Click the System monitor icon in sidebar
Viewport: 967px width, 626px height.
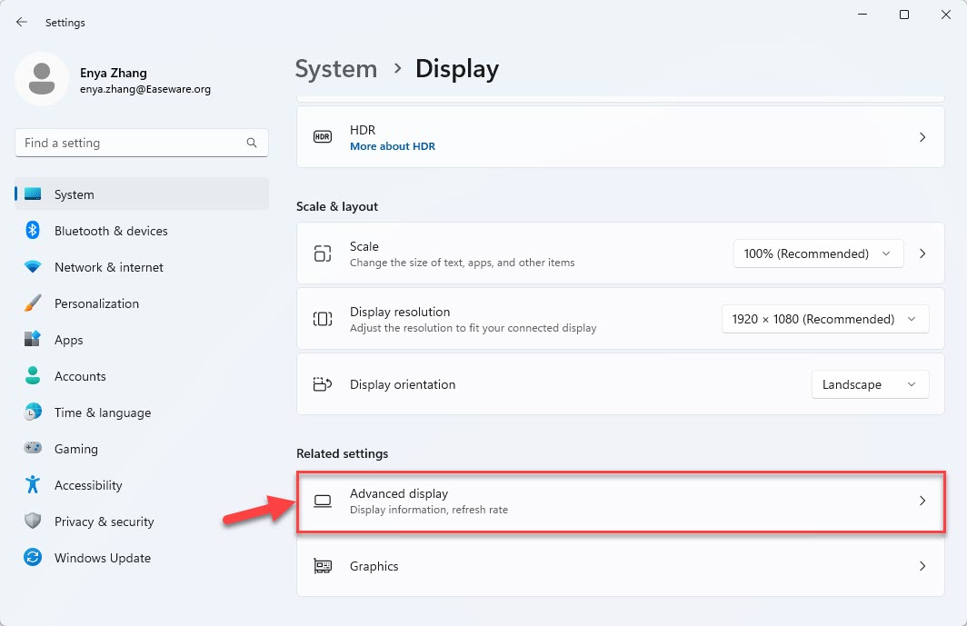pos(33,194)
